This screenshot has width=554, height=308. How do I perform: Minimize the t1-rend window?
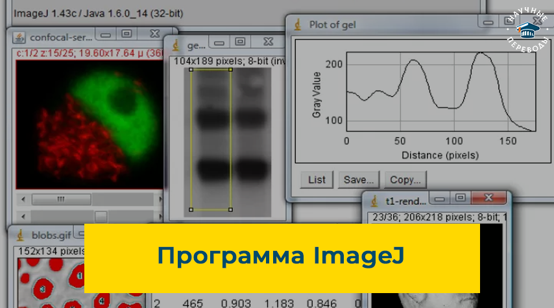pyautogui.click(x=440, y=199)
